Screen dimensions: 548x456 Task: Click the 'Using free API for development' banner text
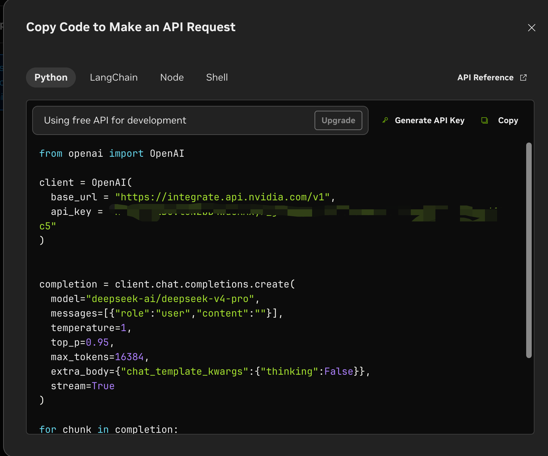[115, 120]
